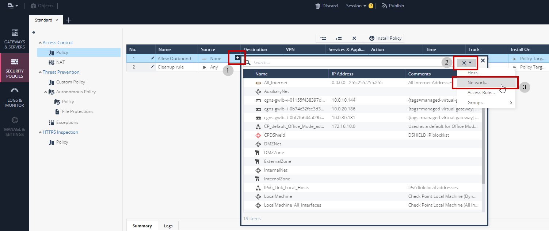Delete the selected rule with the X icon
This screenshot has width=549, height=231.
354,38
